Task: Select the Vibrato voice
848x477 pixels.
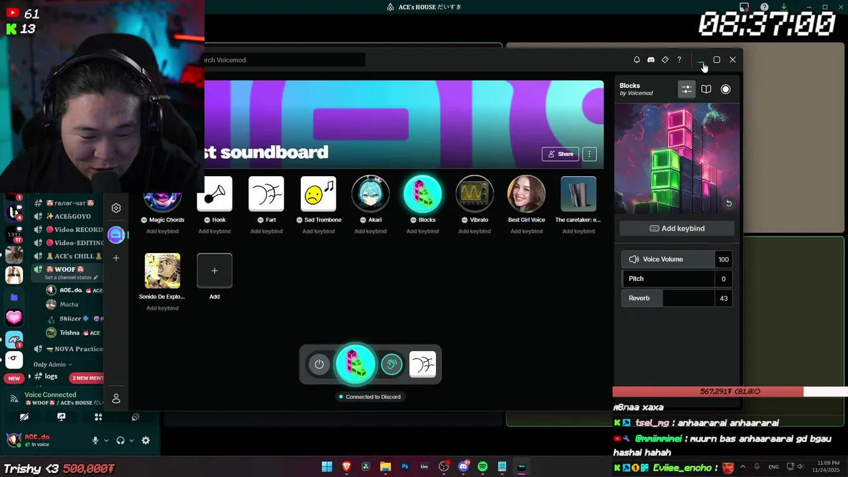Action: coord(474,194)
